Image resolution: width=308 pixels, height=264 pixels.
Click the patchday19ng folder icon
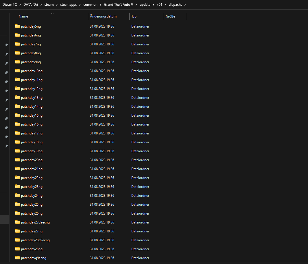pos(18,151)
